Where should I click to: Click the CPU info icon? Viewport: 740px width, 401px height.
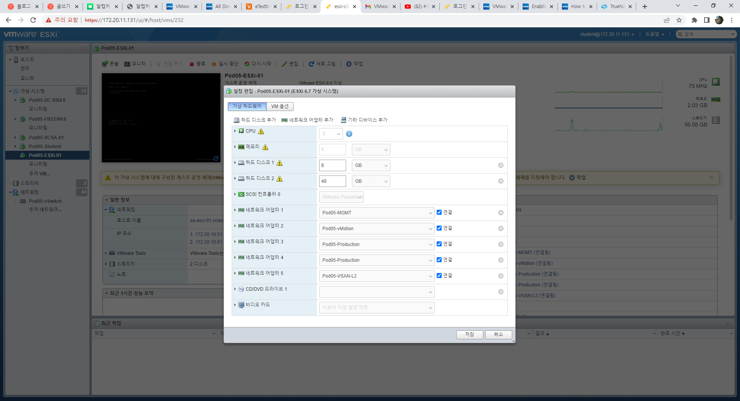(349, 134)
